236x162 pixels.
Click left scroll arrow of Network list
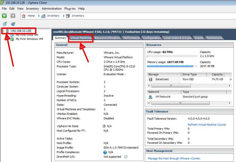point(149,103)
